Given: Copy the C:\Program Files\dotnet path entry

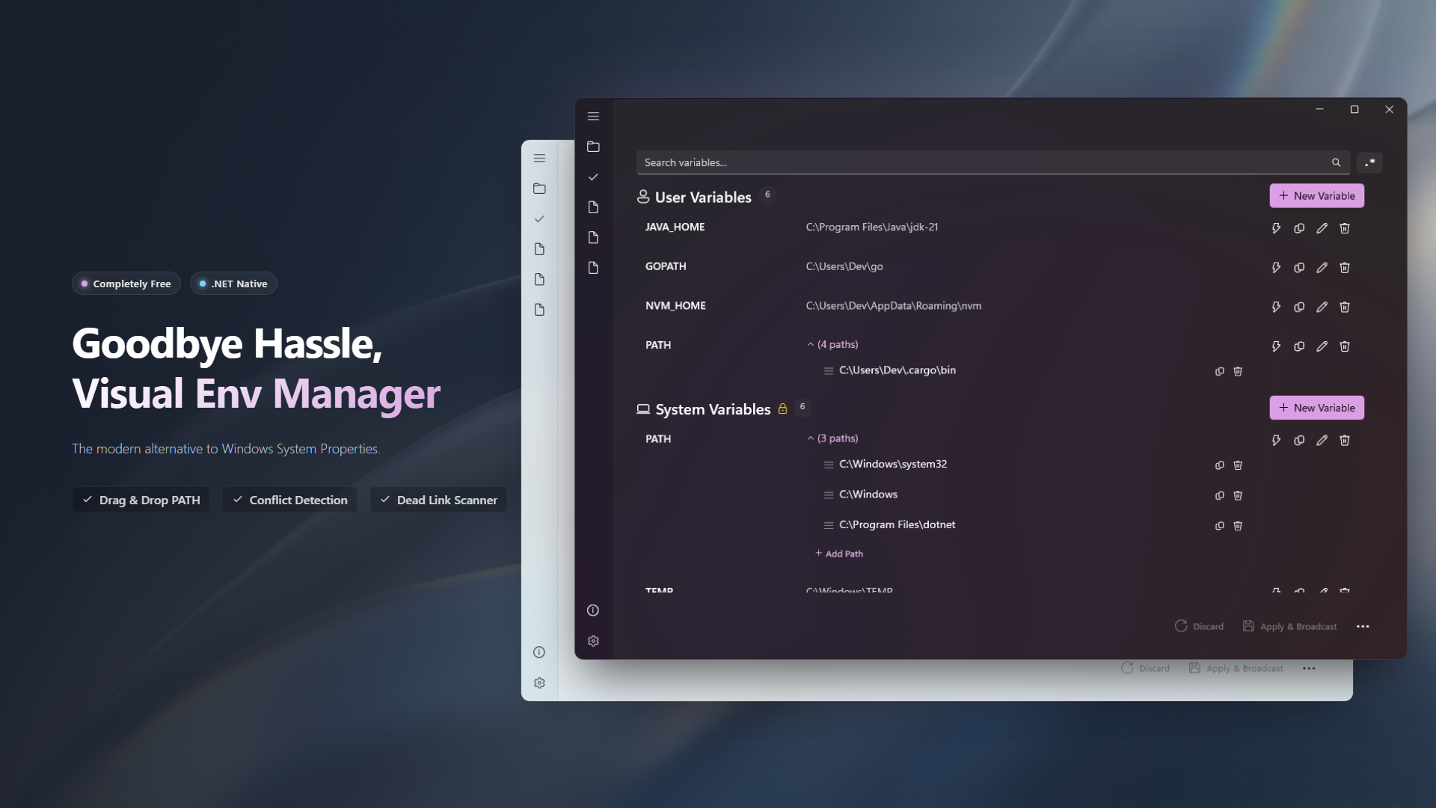Looking at the screenshot, I should tap(1219, 526).
